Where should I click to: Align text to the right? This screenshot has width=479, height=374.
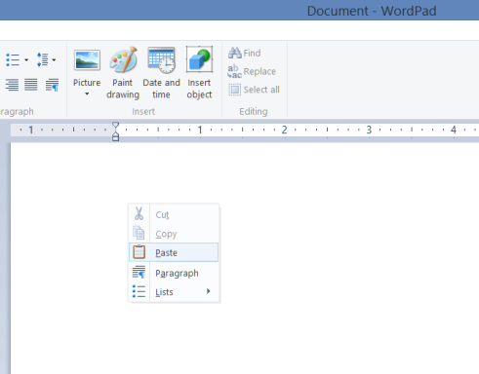(x=12, y=85)
